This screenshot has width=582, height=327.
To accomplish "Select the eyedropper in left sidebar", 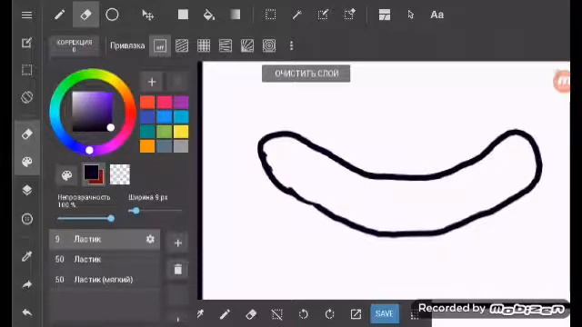I will pos(26,256).
